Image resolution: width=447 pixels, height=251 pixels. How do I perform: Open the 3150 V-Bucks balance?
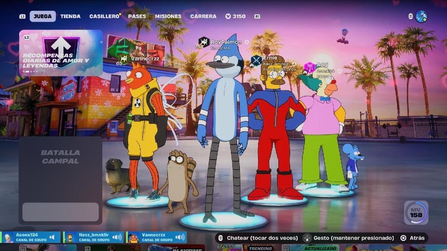click(235, 16)
